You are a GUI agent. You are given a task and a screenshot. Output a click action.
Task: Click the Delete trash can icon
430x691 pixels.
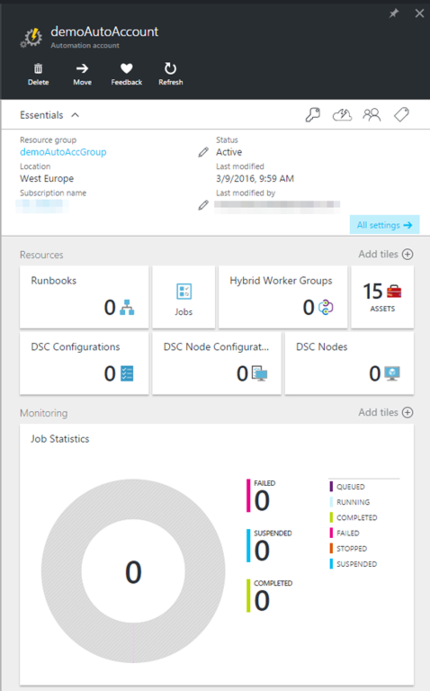(38, 68)
